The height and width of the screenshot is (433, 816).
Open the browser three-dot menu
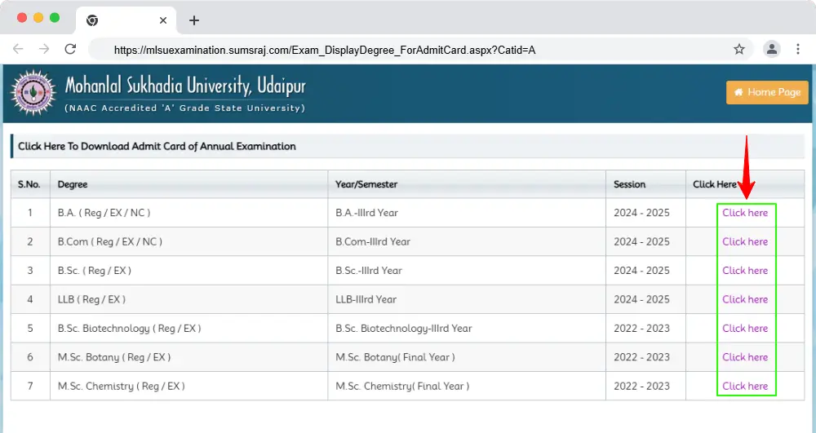[798, 50]
